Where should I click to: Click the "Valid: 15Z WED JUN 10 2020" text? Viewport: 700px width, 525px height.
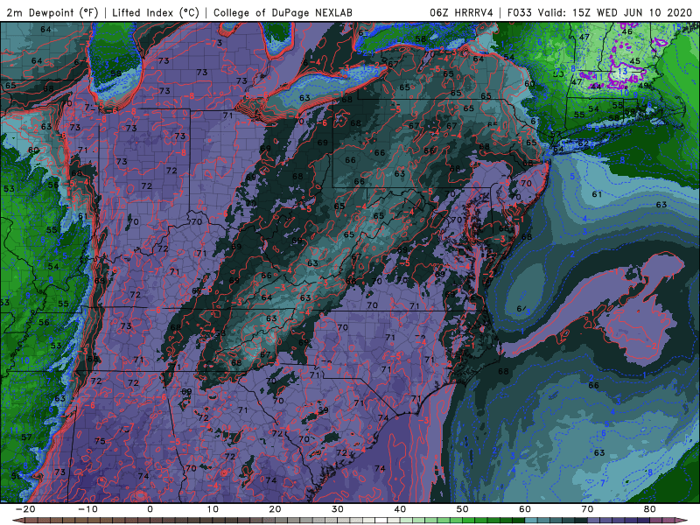tap(615, 13)
